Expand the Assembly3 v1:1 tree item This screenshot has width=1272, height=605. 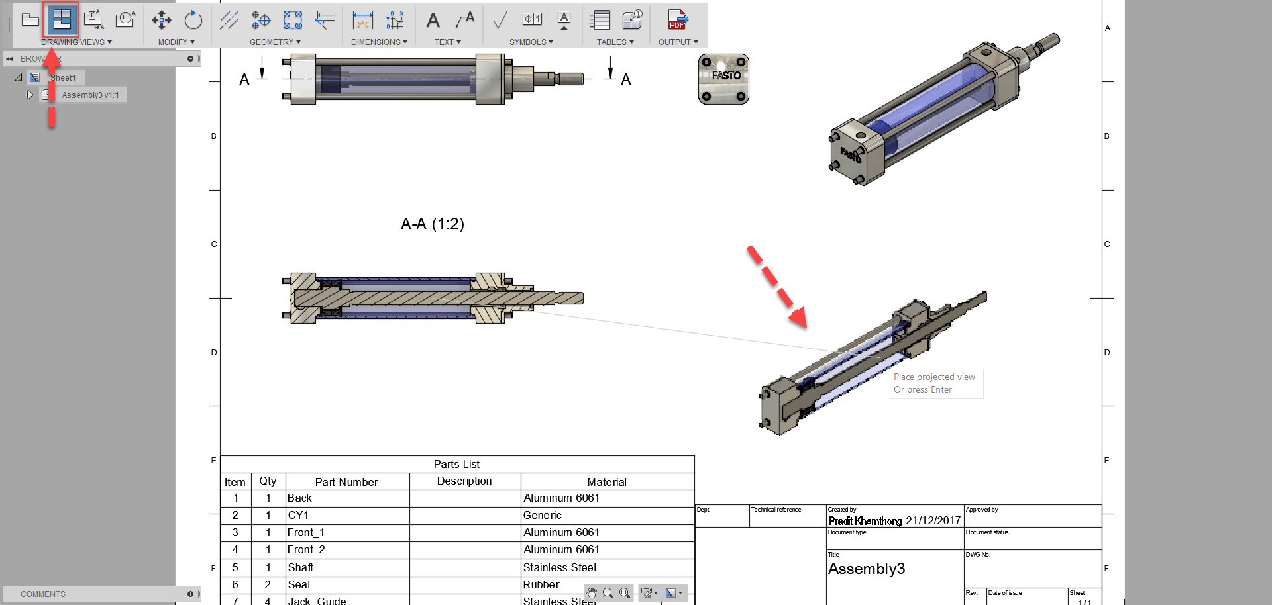(x=30, y=95)
